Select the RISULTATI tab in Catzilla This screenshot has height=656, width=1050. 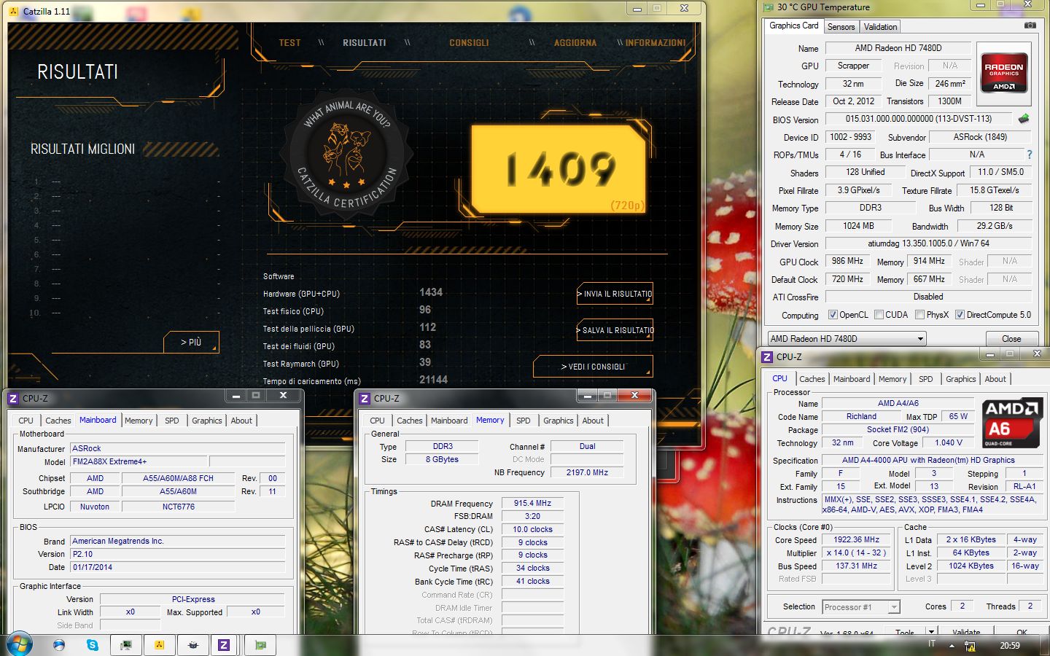(x=365, y=42)
